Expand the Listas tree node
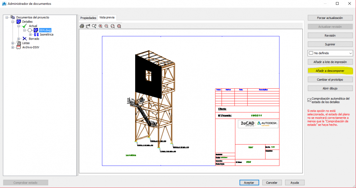This screenshot has height=188, width=356. point(13,43)
